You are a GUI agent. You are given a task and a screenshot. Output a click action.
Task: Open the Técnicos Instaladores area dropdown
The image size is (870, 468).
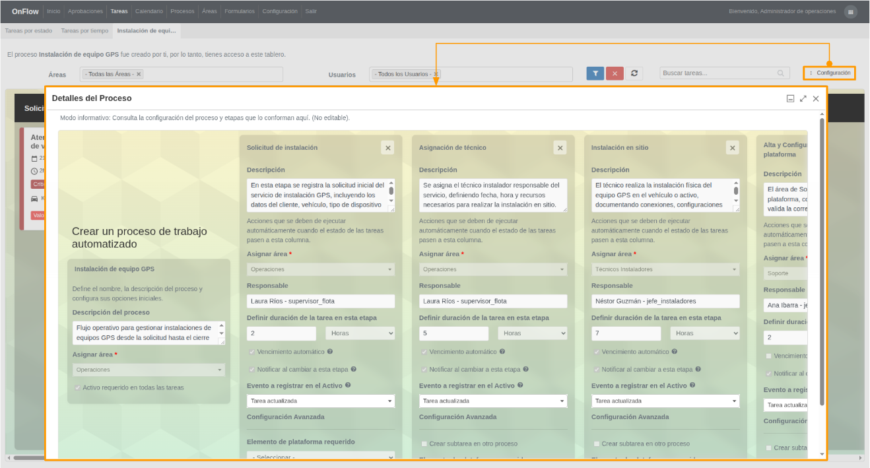665,269
